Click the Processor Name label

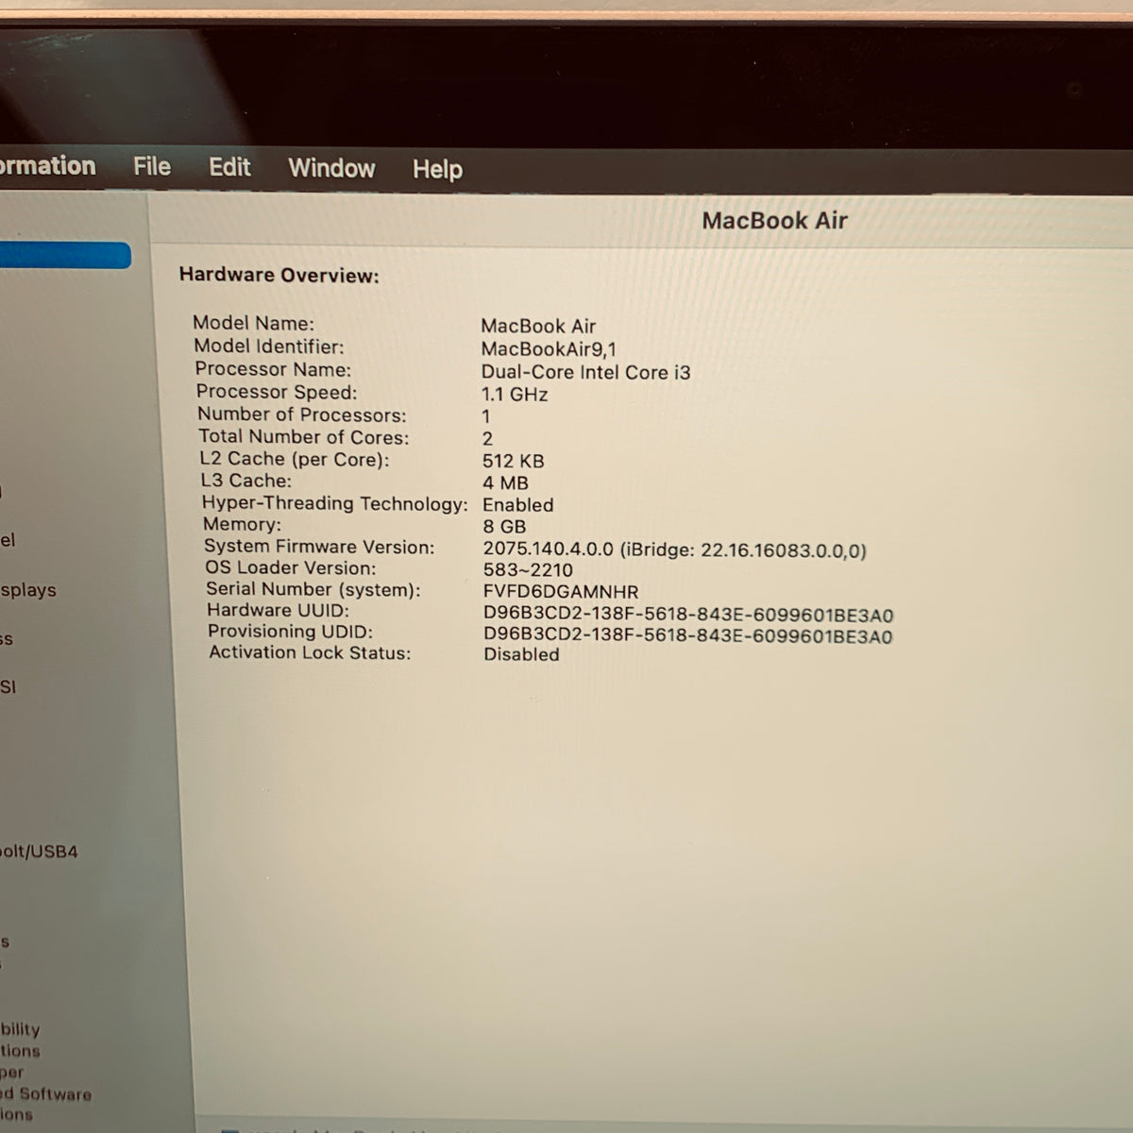[x=273, y=369]
